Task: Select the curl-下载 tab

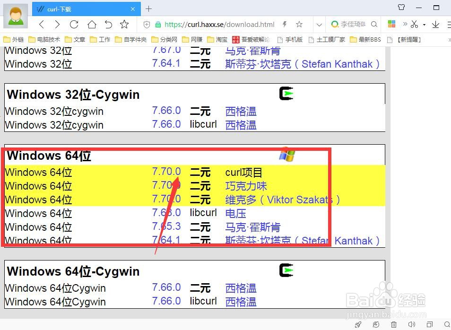Action: pyautogui.click(x=87, y=9)
